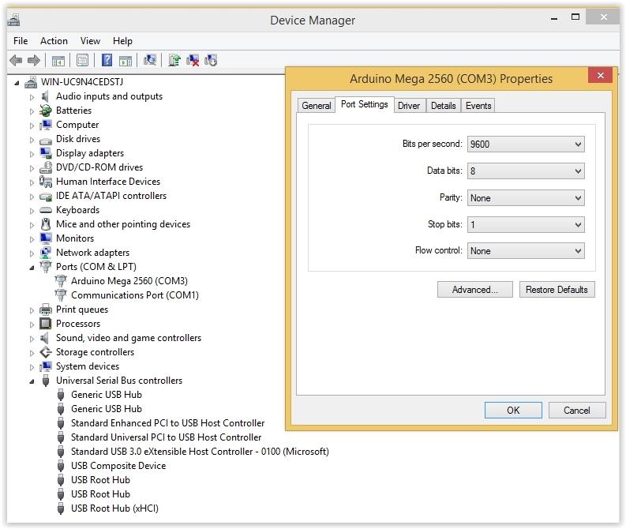The image size is (626, 529).
Task: Open the Properties toolbar icon
Action: (82, 60)
